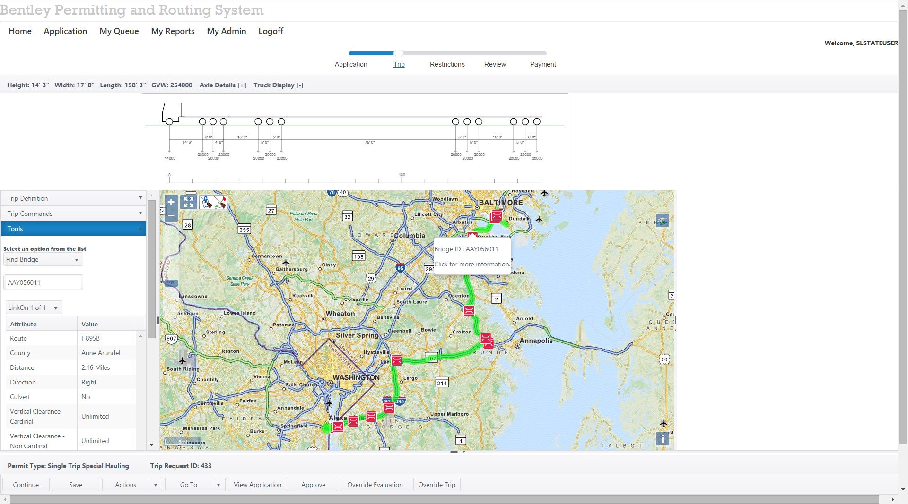Click the clear map markers broom icon
This screenshot has height=504, width=908.
(x=206, y=202)
